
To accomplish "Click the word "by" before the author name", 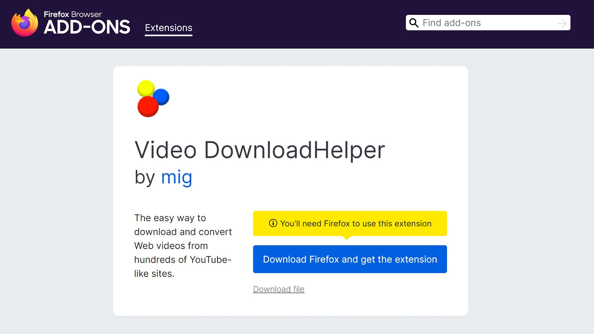I will 144,177.
